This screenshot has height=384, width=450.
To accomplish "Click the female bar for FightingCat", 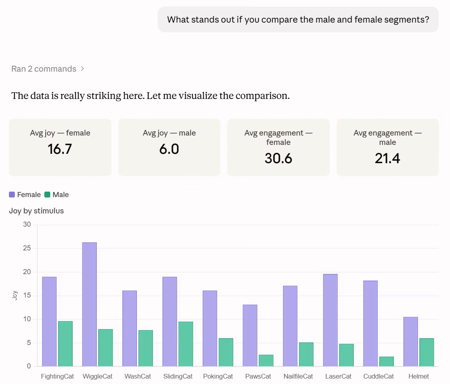I will [49, 322].
